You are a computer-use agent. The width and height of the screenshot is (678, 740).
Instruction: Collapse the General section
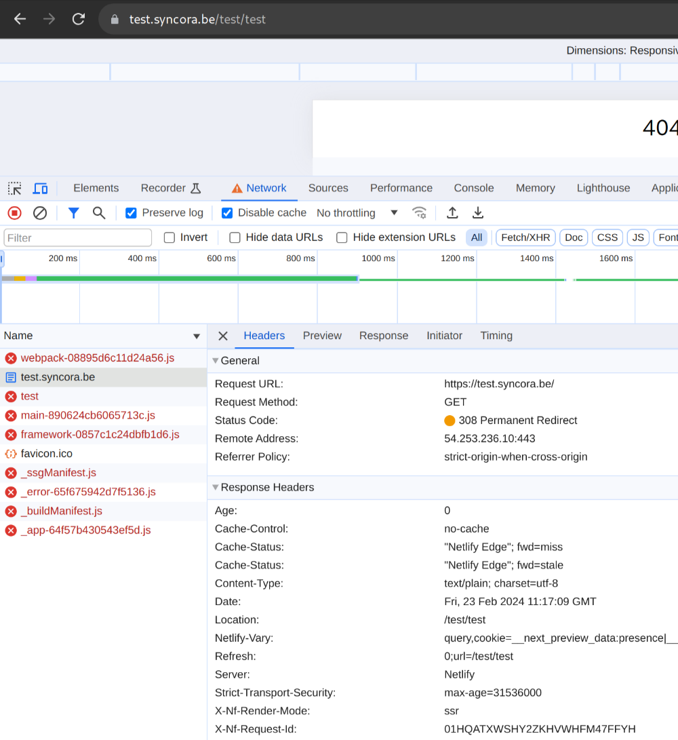pos(215,361)
